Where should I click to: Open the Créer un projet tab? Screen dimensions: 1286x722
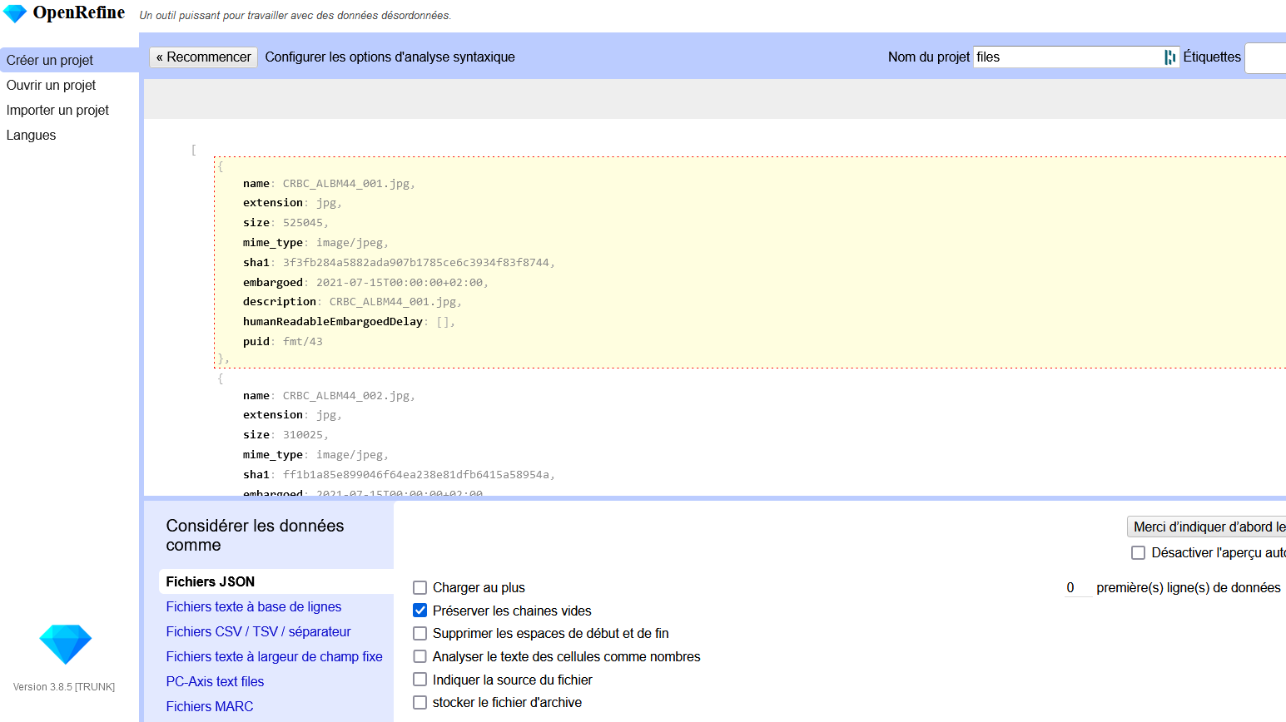[x=50, y=60]
